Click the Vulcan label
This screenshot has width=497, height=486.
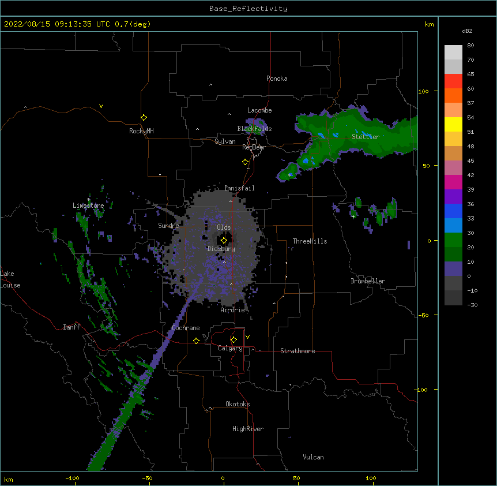pos(313,457)
